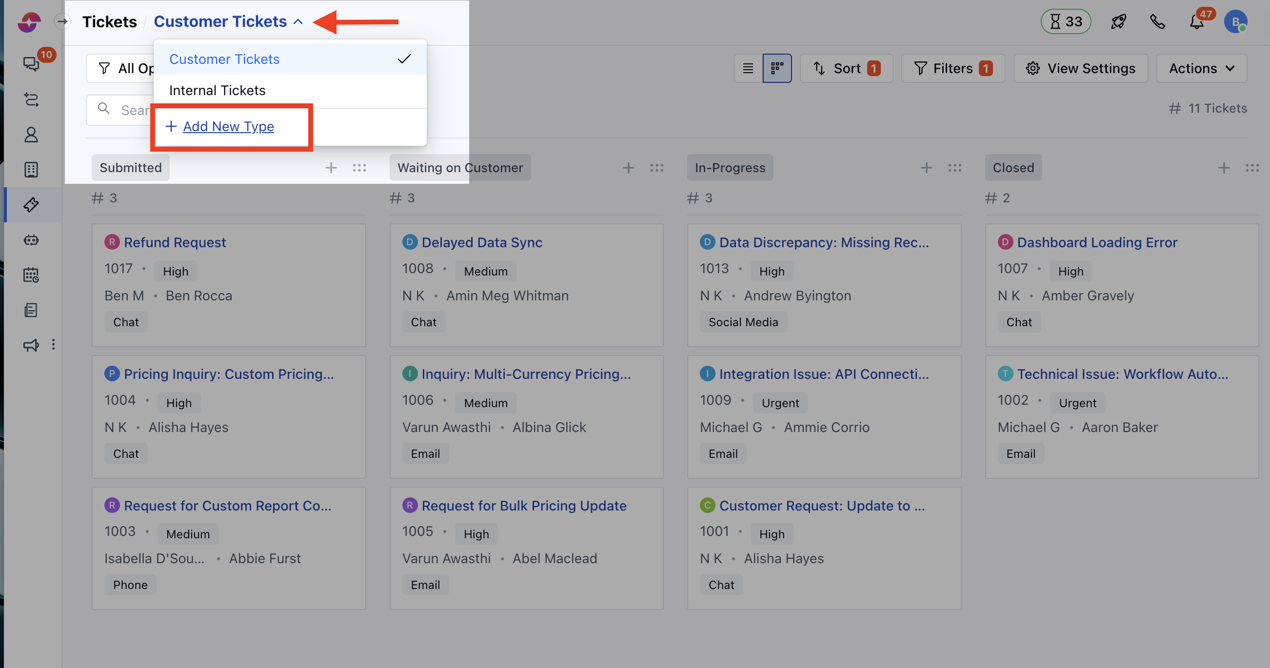Open the phone dialer in the top bar
Screen dimensions: 1270x668
[x=1157, y=21]
